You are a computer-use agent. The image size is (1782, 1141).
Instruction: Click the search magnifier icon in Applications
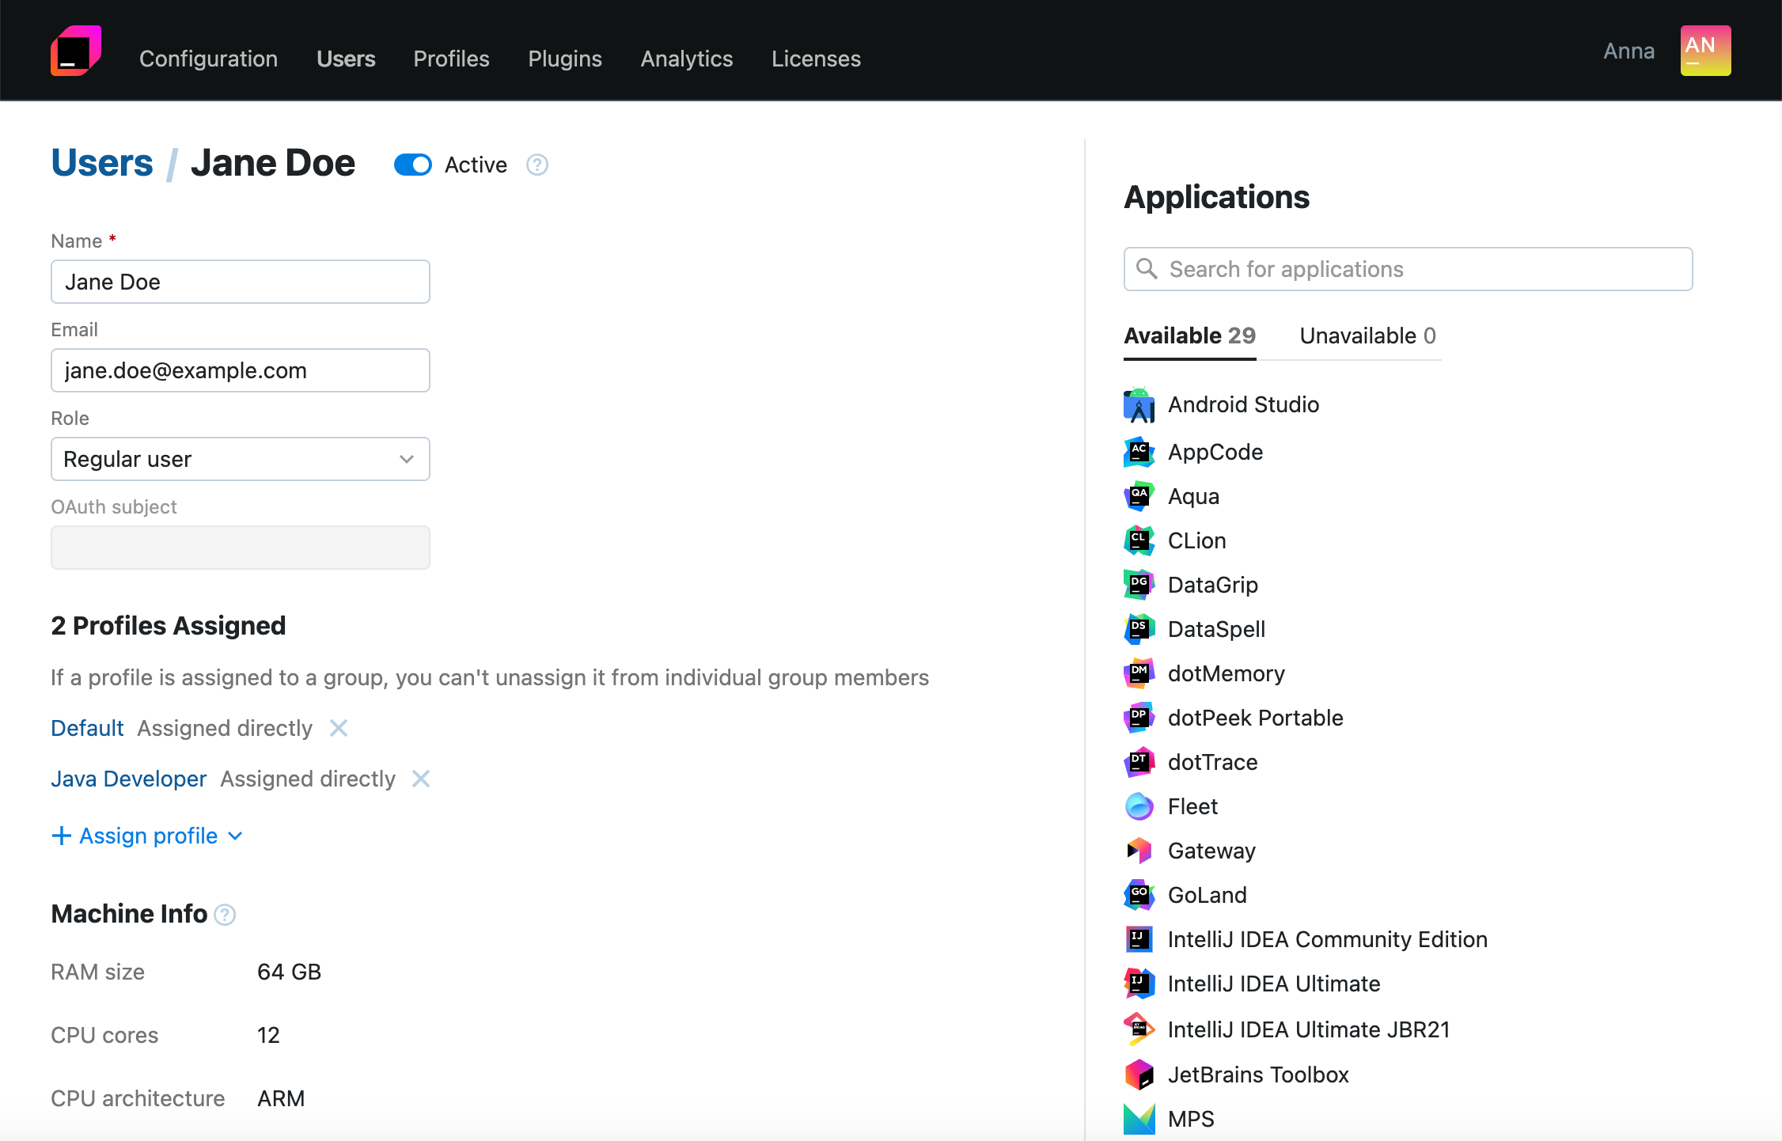[1147, 269]
